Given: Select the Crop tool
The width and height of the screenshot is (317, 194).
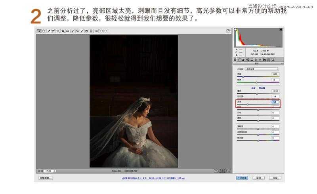Looking at the screenshot, I should point(63,31).
